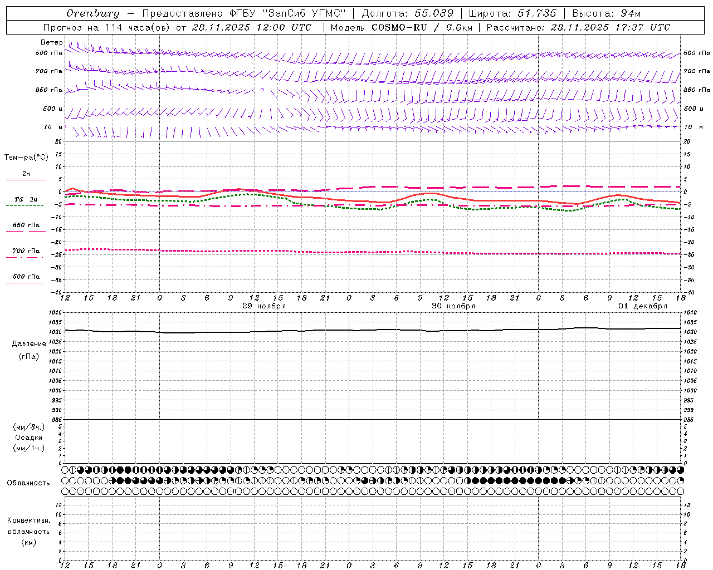Click the 'Прогноз на 114 часа(ов)' text
Image resolution: width=713 pixels, height=570 pixels.
tap(108, 27)
